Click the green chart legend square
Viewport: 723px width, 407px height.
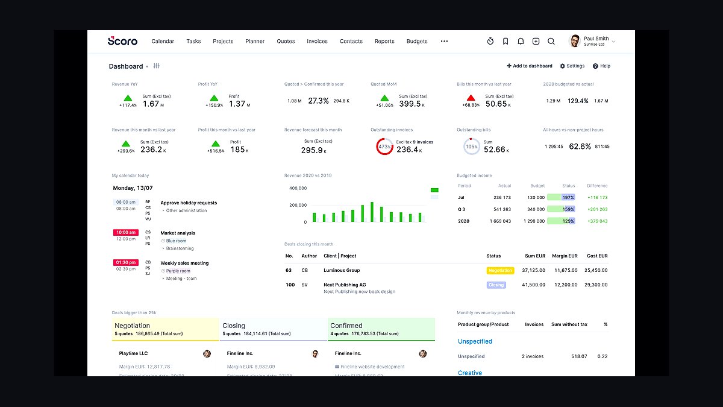pyautogui.click(x=434, y=190)
